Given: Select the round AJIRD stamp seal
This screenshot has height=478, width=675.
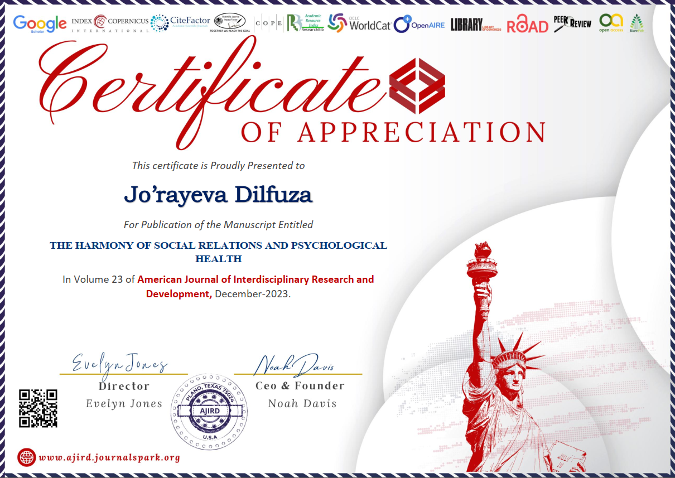Looking at the screenshot, I should [209, 413].
